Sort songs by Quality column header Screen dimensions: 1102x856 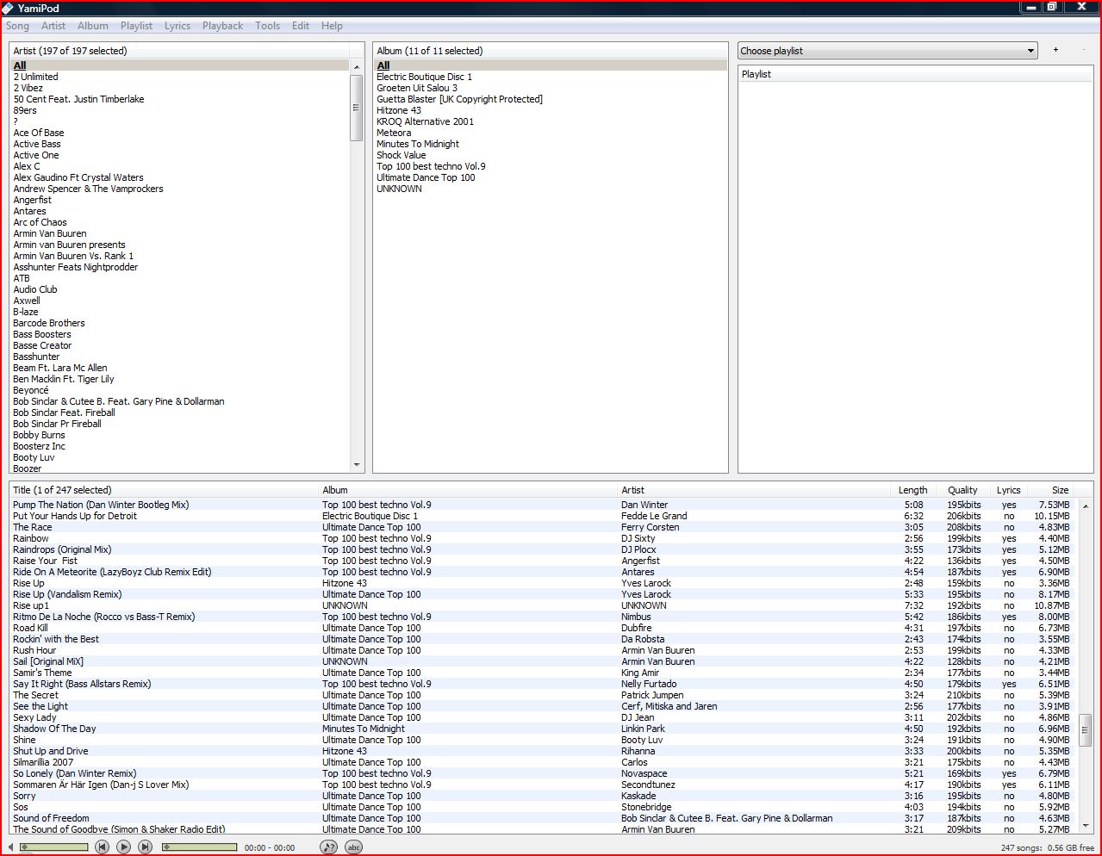coord(962,490)
